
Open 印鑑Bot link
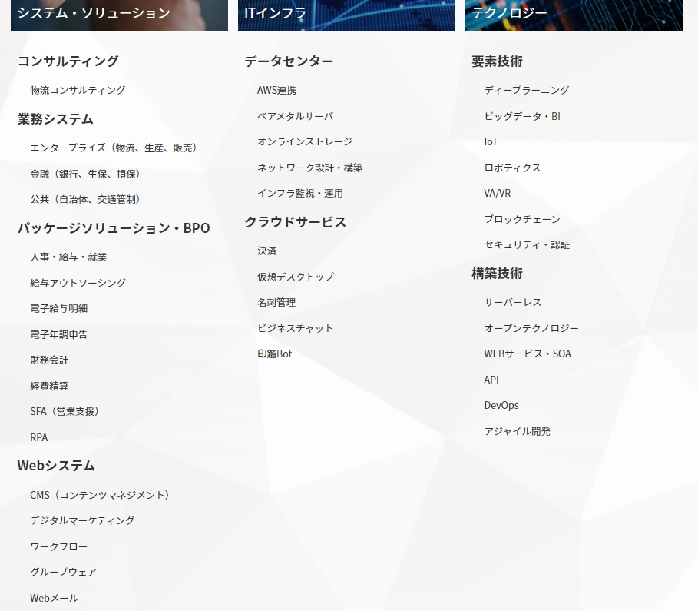(x=274, y=354)
